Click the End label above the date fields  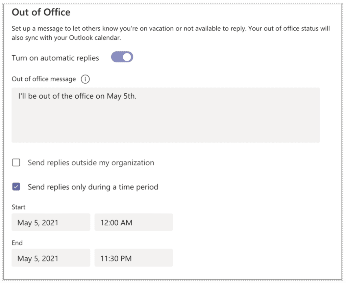click(x=17, y=243)
